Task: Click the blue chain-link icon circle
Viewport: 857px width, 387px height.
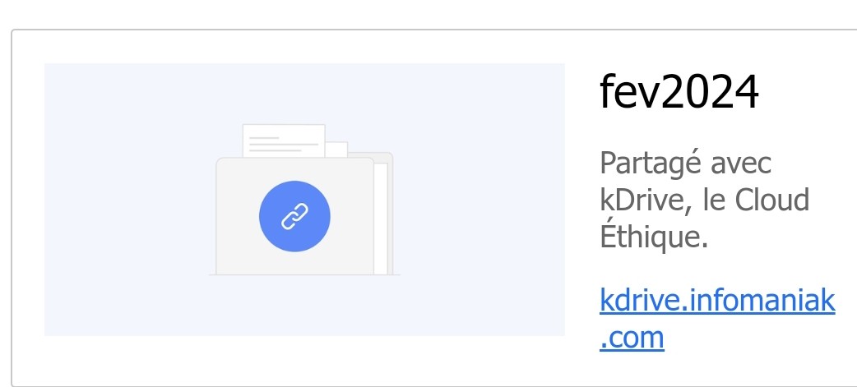Action: (x=294, y=216)
